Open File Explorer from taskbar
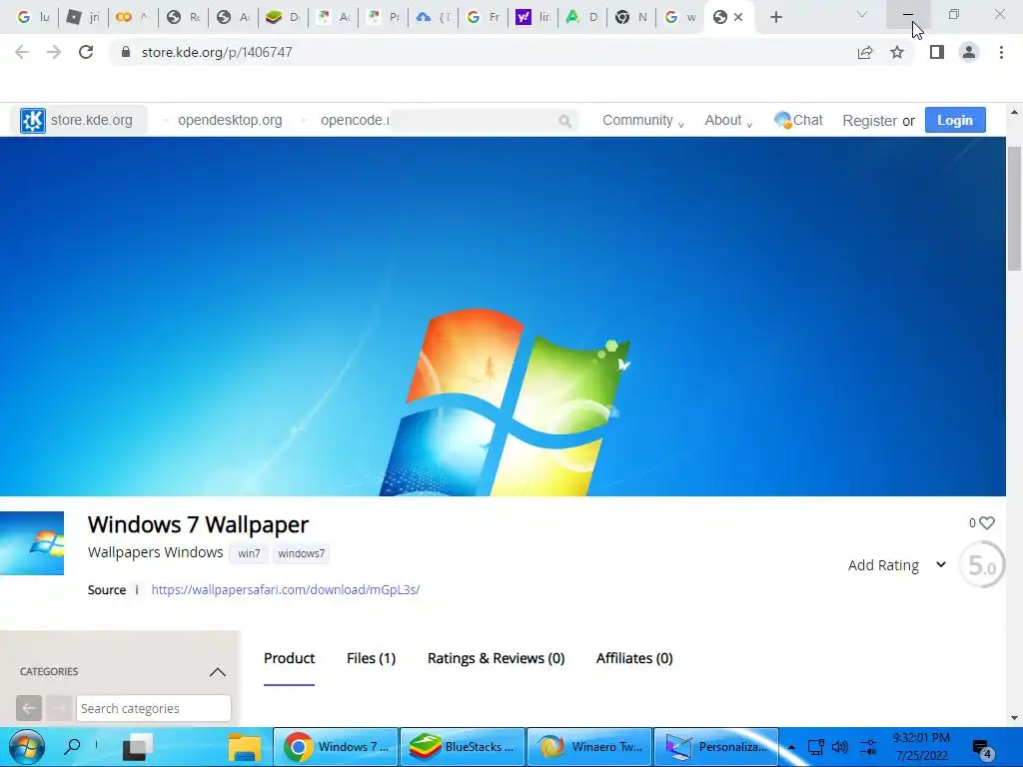 point(245,747)
